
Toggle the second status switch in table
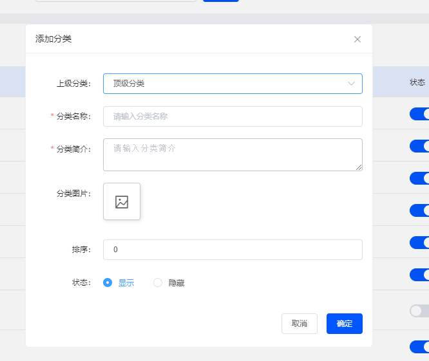[419, 146]
